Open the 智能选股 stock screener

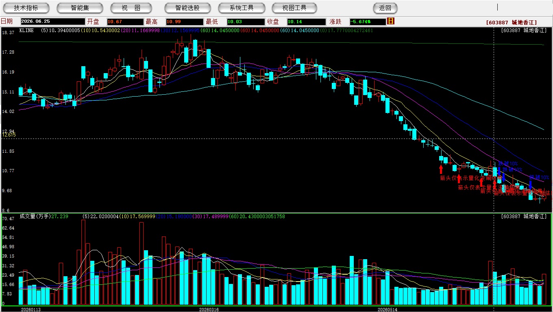(x=187, y=8)
